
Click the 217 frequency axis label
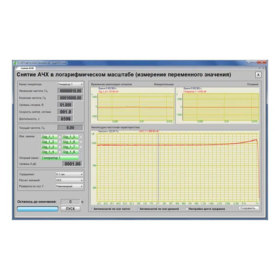(158, 204)
